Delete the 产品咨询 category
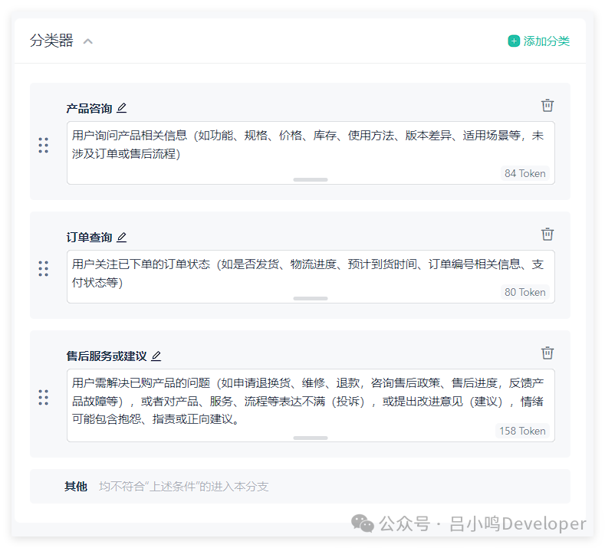This screenshot has height=548, width=605. click(547, 105)
